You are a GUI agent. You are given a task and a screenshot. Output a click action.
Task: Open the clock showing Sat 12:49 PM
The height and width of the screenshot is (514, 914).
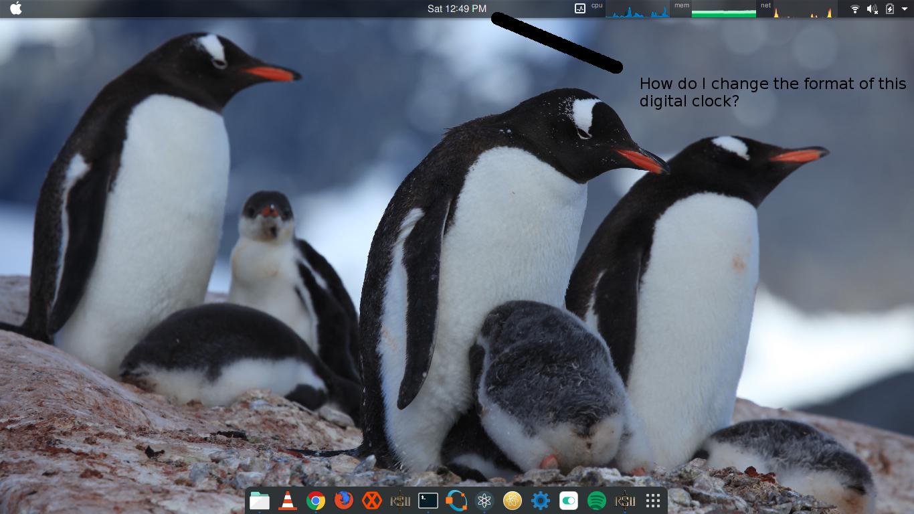[x=457, y=9]
